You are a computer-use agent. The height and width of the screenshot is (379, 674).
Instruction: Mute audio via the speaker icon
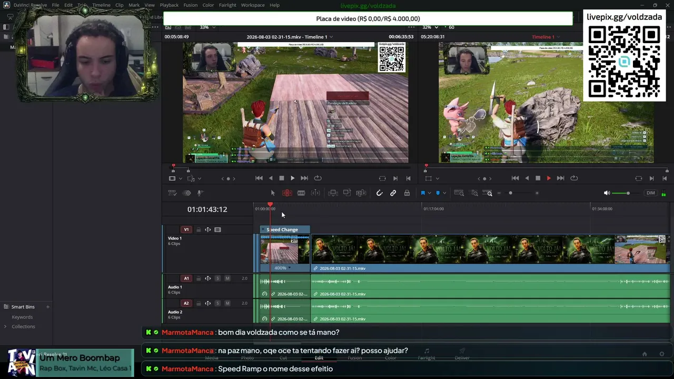pyautogui.click(x=607, y=193)
